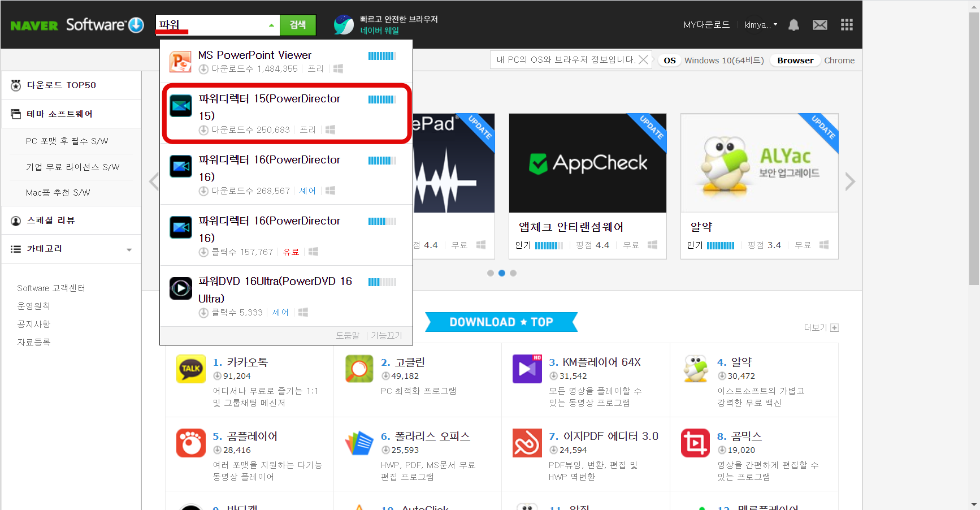This screenshot has height=510, width=980.
Task: Select 파워디렉터 15(PowerDirector 15) suggestion
Action: pos(286,113)
